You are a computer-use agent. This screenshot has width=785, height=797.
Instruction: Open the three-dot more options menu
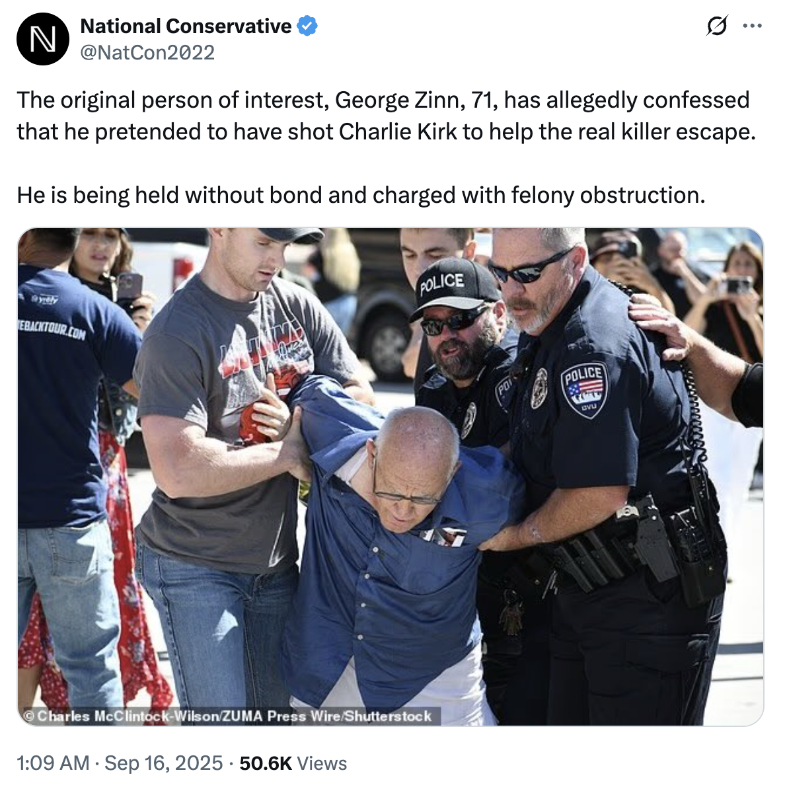[752, 26]
